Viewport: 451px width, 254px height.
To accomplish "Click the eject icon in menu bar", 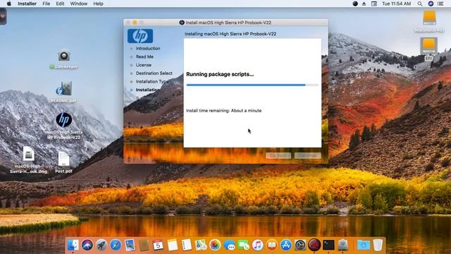I will click(x=364, y=4).
